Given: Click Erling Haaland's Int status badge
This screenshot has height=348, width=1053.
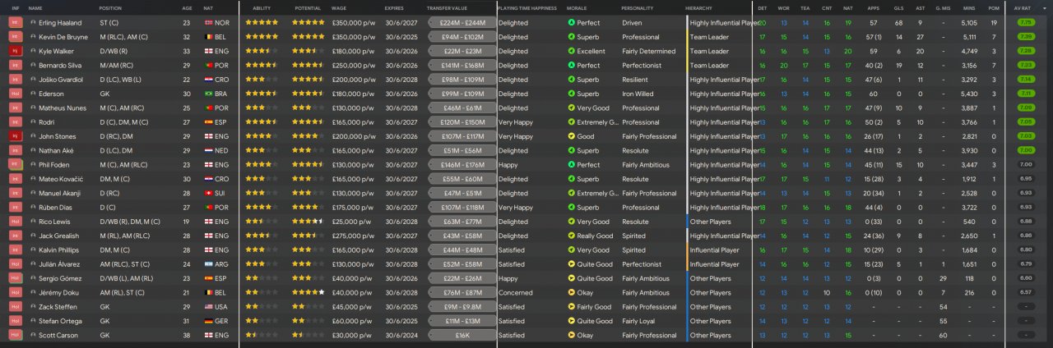Looking at the screenshot, I should point(15,23).
